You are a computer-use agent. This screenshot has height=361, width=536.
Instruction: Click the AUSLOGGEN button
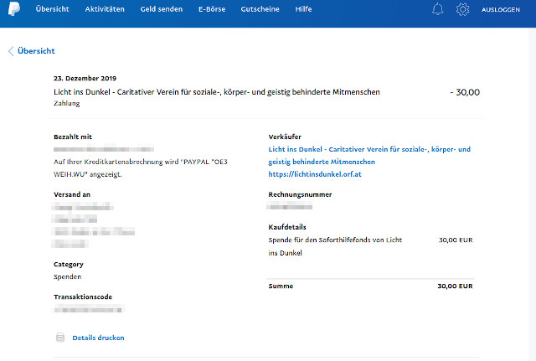[501, 9]
